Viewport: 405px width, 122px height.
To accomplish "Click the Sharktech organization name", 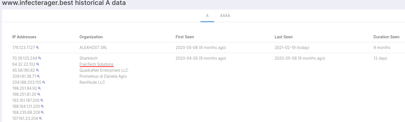I will 88,58.
